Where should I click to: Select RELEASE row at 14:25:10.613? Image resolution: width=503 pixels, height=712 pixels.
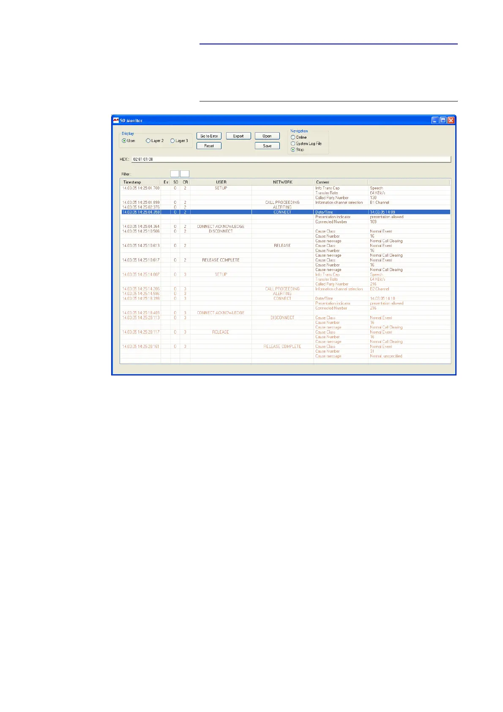point(285,246)
